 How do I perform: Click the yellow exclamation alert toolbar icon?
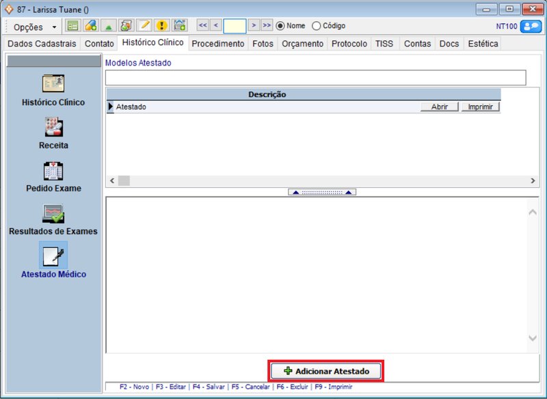[161, 26]
